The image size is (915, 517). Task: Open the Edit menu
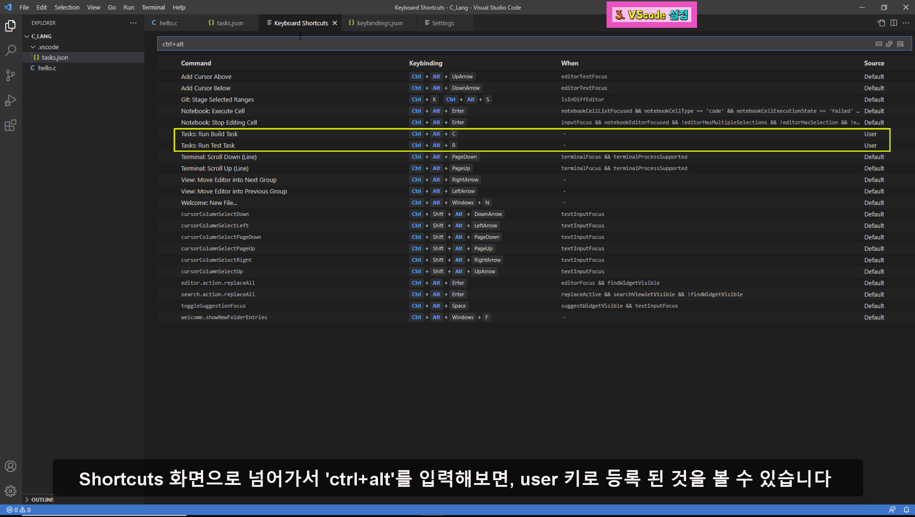(42, 7)
